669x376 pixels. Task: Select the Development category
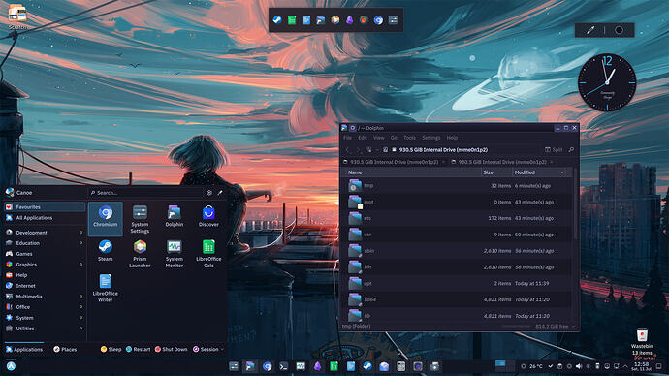point(45,233)
